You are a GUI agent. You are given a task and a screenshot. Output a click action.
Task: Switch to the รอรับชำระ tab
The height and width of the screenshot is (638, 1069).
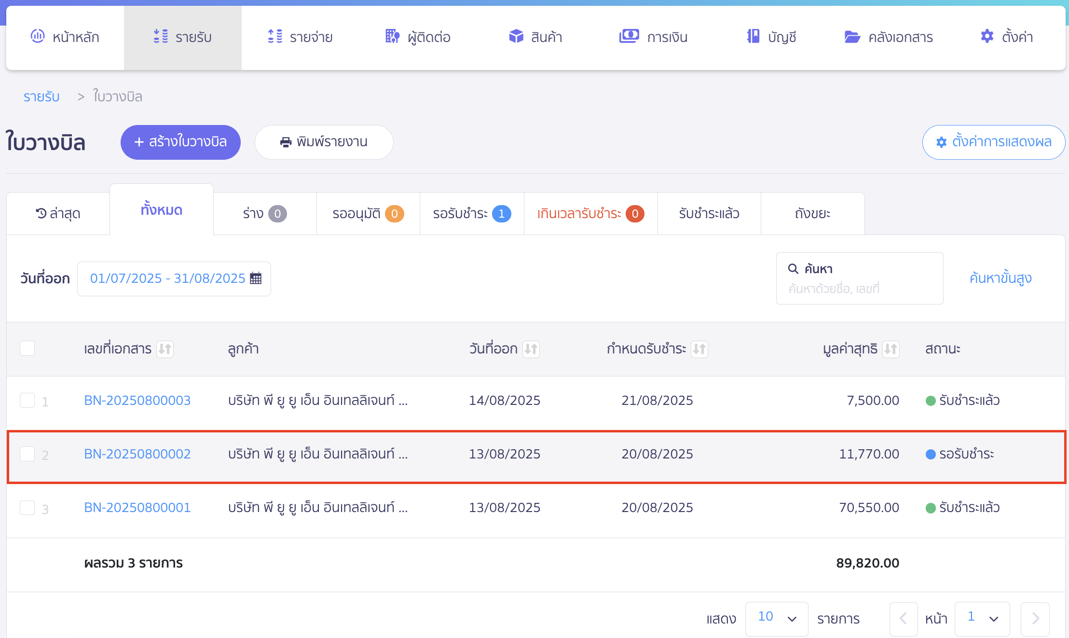(x=472, y=213)
